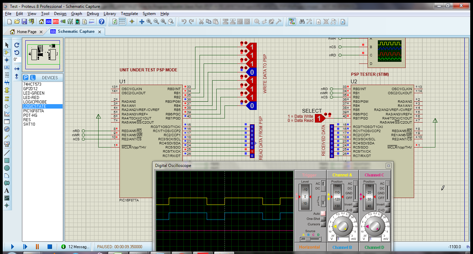Enable Invert on oscilloscope Channel A
The height and width of the screenshot is (254, 473).
[x=355, y=204]
